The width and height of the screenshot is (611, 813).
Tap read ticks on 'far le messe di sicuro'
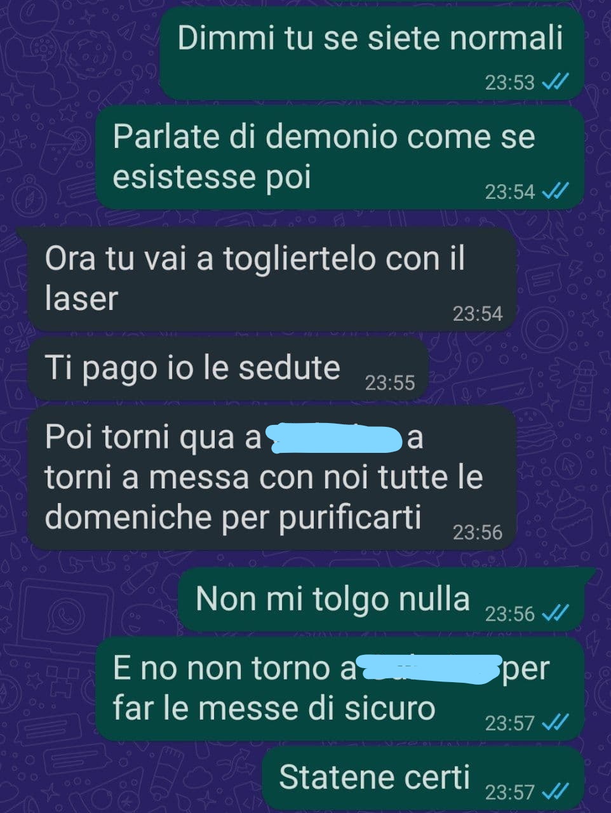pos(554,723)
